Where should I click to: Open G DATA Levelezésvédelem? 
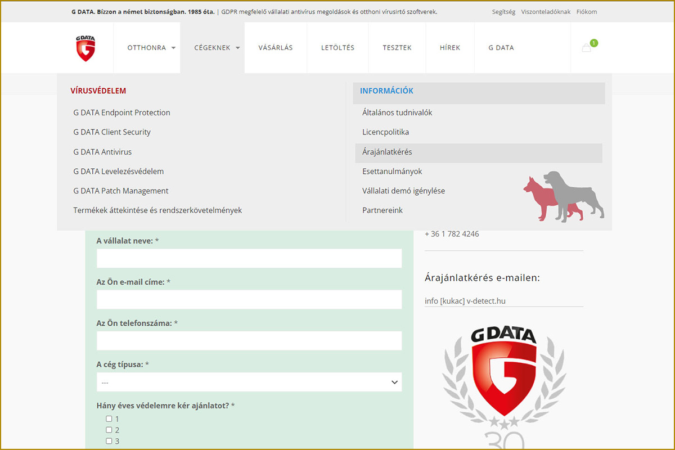(x=119, y=171)
